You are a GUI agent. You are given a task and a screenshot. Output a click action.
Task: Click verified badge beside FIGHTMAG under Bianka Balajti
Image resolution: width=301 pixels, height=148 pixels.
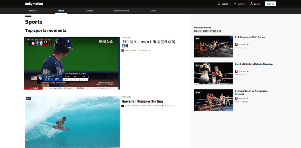point(248,72)
